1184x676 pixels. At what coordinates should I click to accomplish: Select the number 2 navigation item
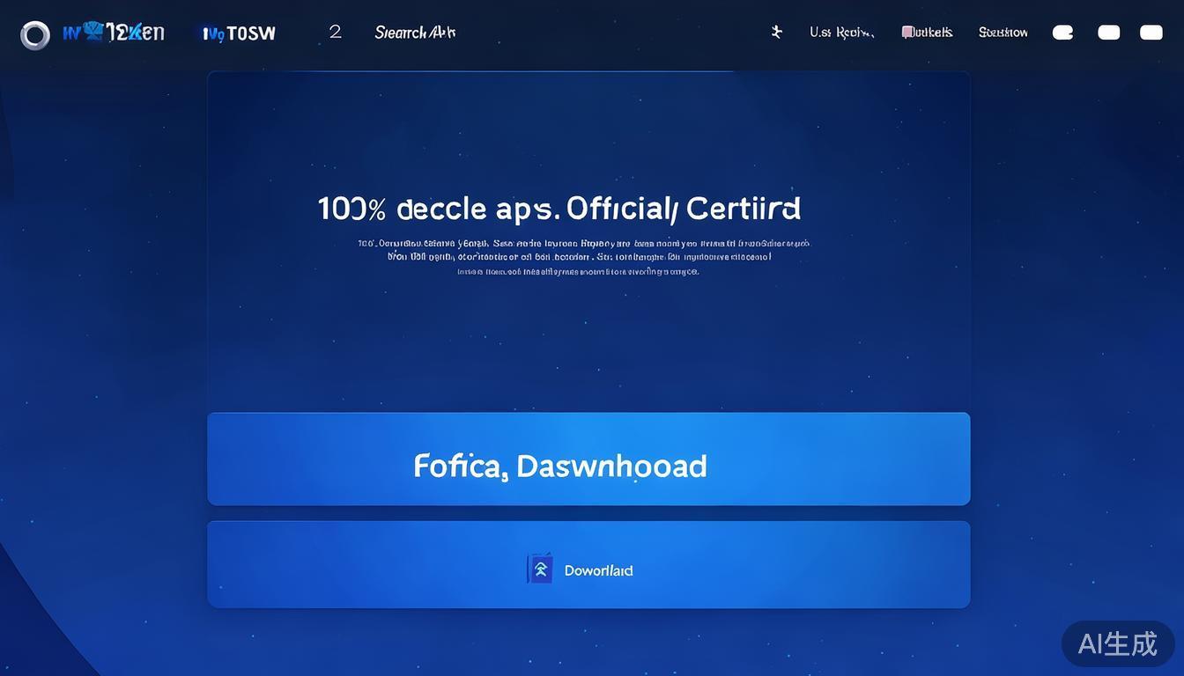point(335,32)
